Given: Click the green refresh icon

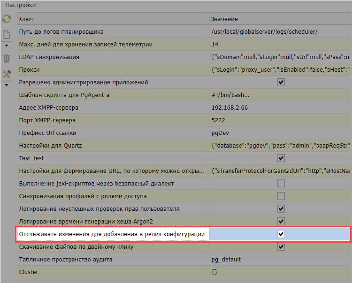Looking at the screenshot, I should [x=7, y=19].
